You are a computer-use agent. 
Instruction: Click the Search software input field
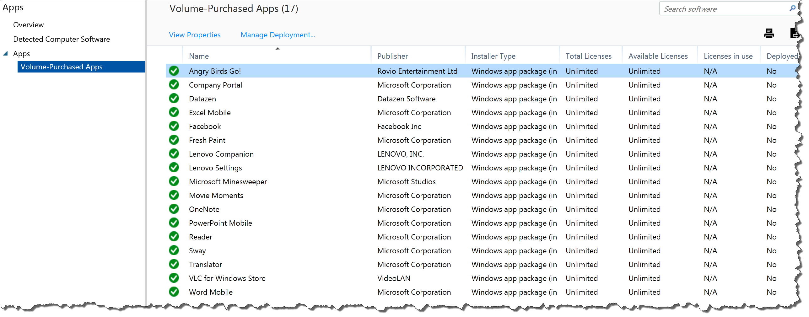pyautogui.click(x=722, y=8)
